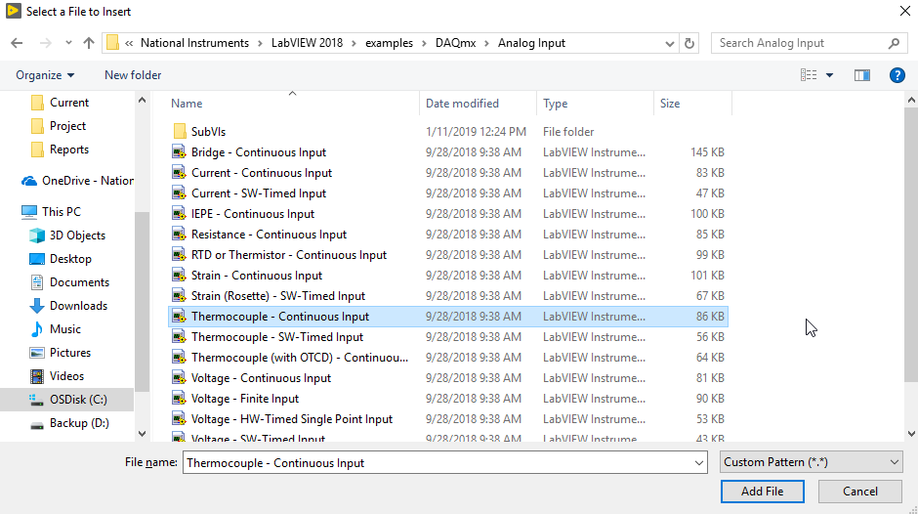Image resolution: width=918 pixels, height=514 pixels.
Task: Click the VI icon for Strain (Rosette) - SW-Timed Input
Action: coord(179,295)
